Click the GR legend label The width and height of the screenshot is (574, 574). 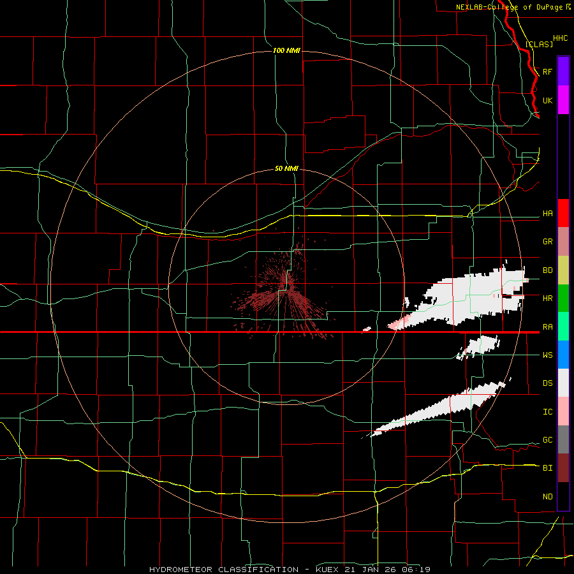click(x=547, y=242)
